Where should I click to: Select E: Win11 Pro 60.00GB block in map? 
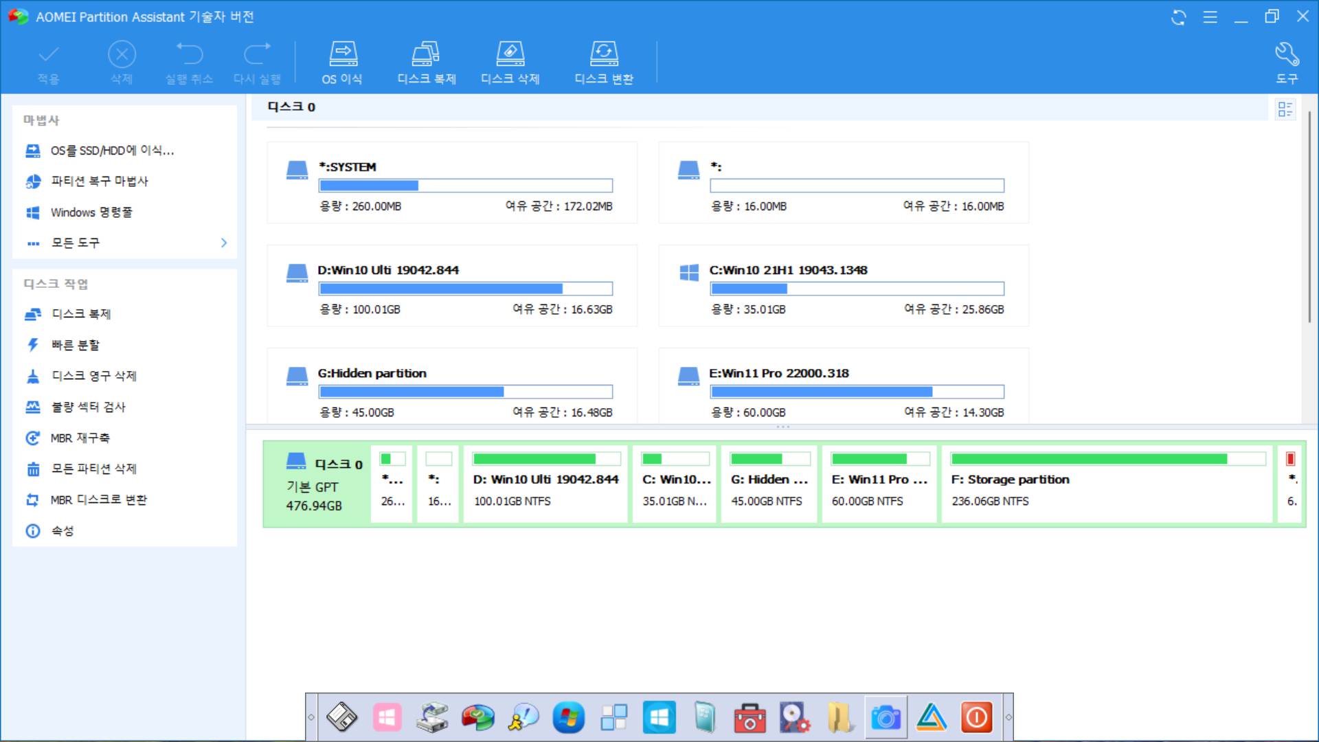879,484
